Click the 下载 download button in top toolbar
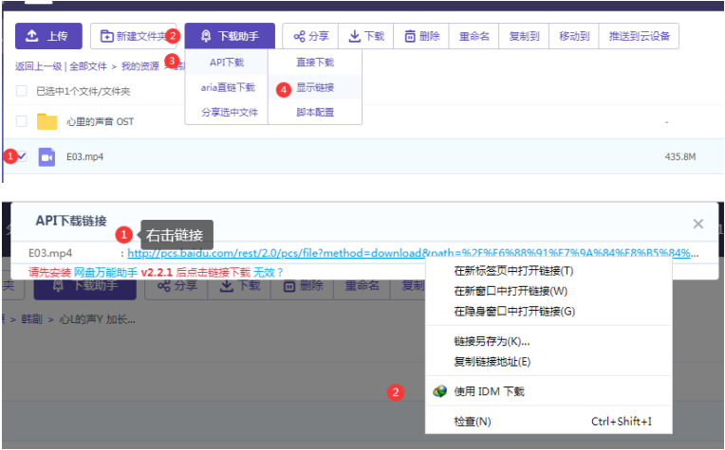The height and width of the screenshot is (450, 725). 366,36
